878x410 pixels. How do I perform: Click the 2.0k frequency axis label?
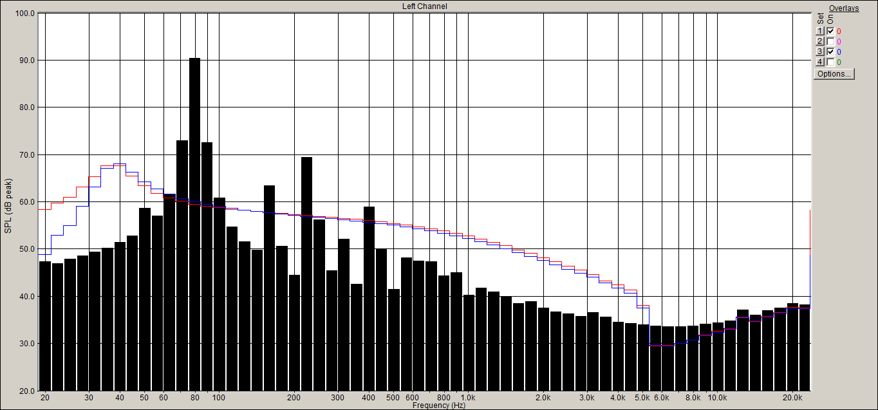click(x=543, y=398)
